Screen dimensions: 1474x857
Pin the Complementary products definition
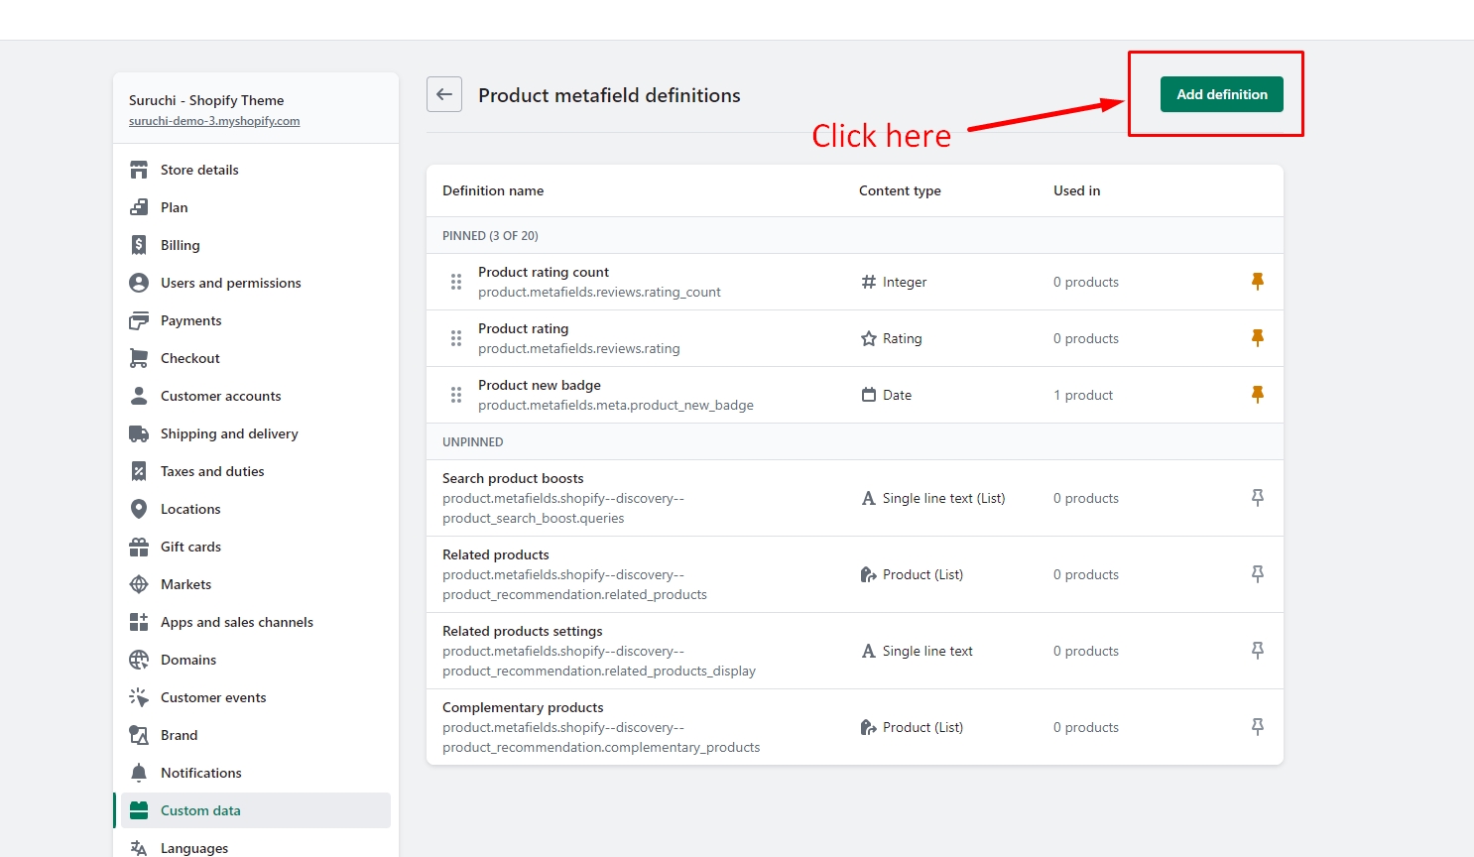pyautogui.click(x=1257, y=727)
